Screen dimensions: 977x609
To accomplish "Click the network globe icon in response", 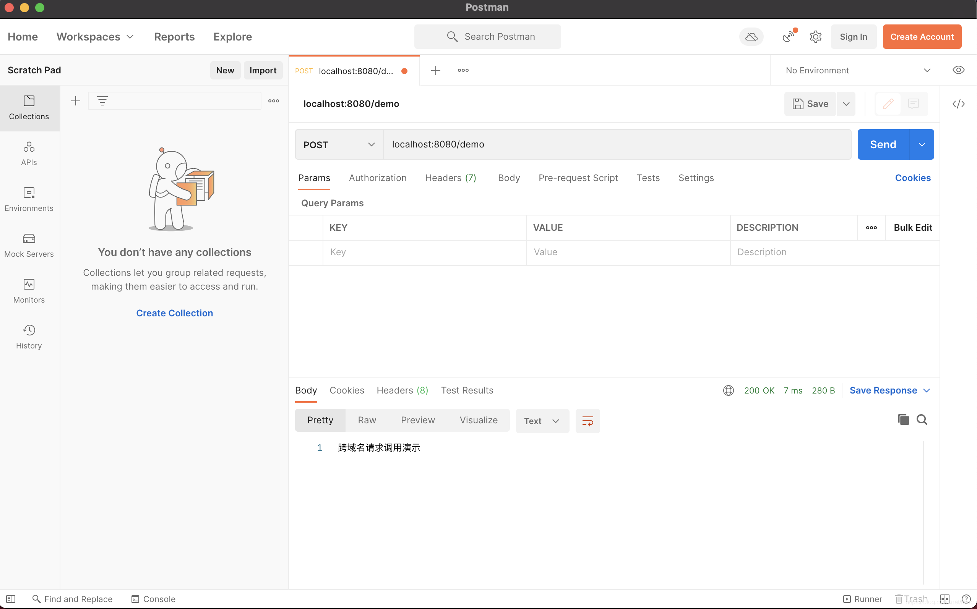I will click(x=728, y=390).
